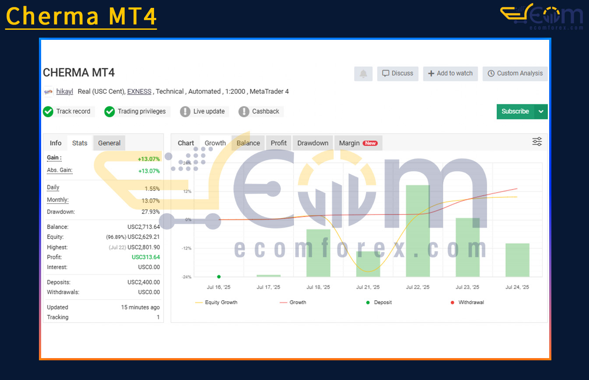This screenshot has width=589, height=380.
Task: Click the Abs. Gain label
Action: pos(60,170)
